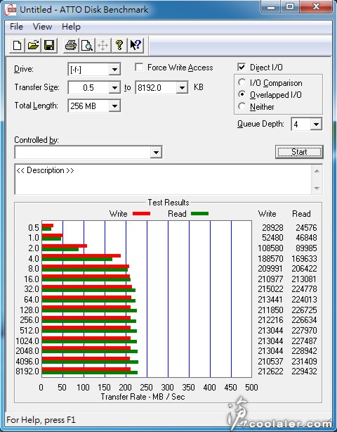Click the Print Preview toolbar icon
The width and height of the screenshot is (337, 432).
pos(86,45)
